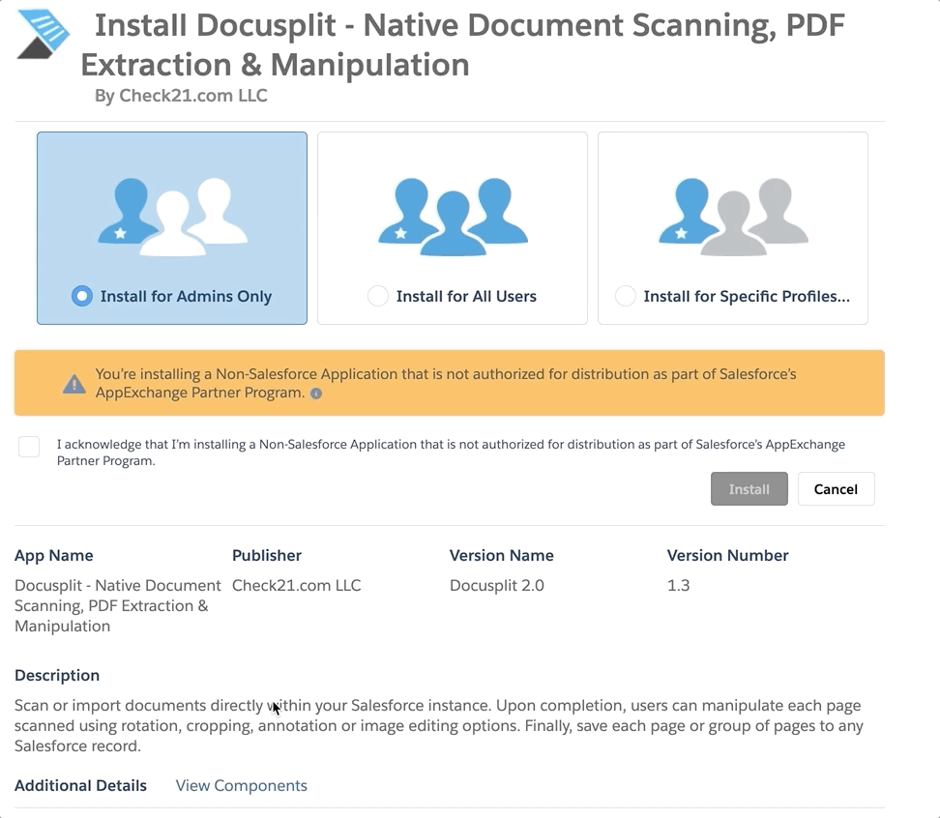Click the App Name value Docusplit - Native Document
The width and height of the screenshot is (940, 818).
[118, 606]
